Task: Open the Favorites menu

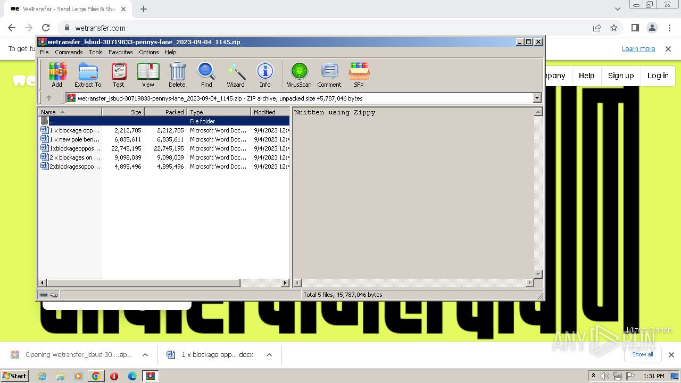Action: tap(121, 52)
